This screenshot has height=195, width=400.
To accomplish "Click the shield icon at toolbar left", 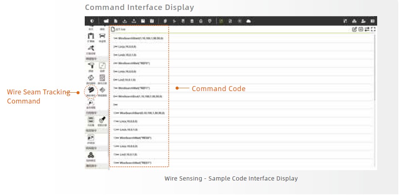I will pyautogui.click(x=91, y=21).
